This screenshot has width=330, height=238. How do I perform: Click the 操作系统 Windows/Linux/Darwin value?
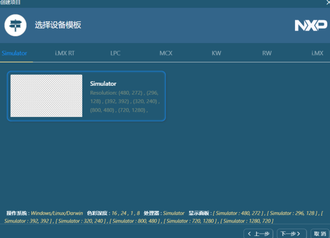pos(57,213)
